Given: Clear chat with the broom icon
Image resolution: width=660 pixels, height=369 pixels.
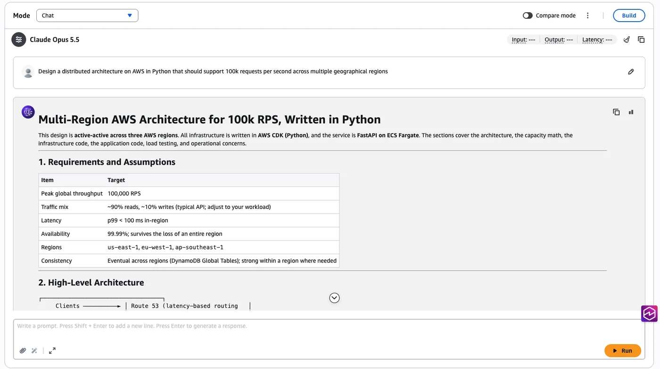Looking at the screenshot, I should tap(627, 40).
